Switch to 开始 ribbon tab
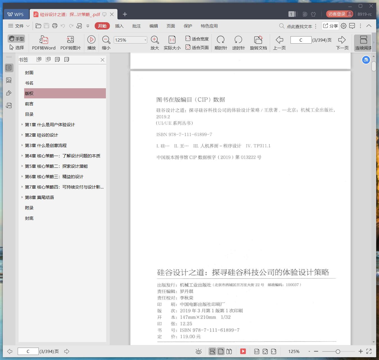This screenshot has height=360, width=379. click(x=102, y=26)
